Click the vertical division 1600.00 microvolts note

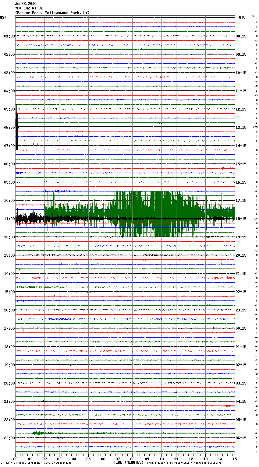click(x=39, y=463)
